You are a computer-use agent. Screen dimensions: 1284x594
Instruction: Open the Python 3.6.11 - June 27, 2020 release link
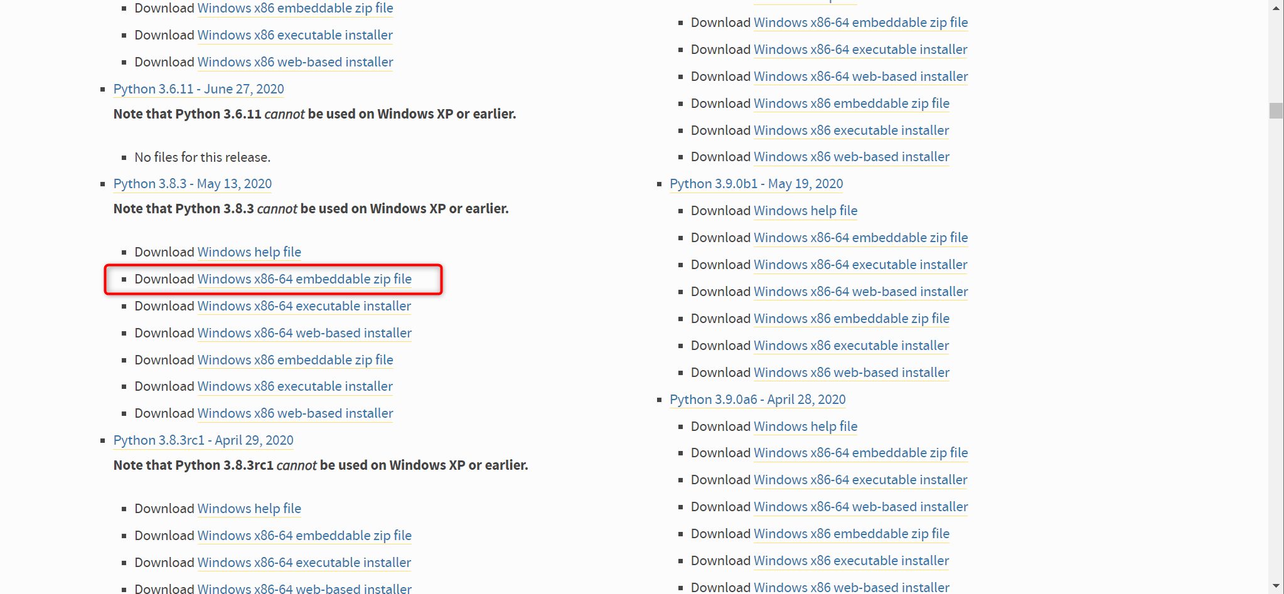[x=198, y=89]
